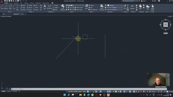The image size is (173, 97).
Task: Click the Fillet tool
Action: (x=35, y=8)
